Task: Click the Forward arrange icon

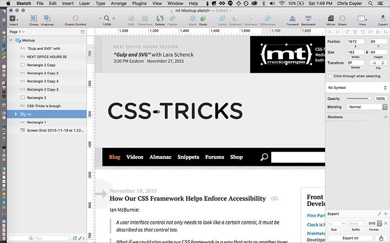Action: click(x=292, y=18)
